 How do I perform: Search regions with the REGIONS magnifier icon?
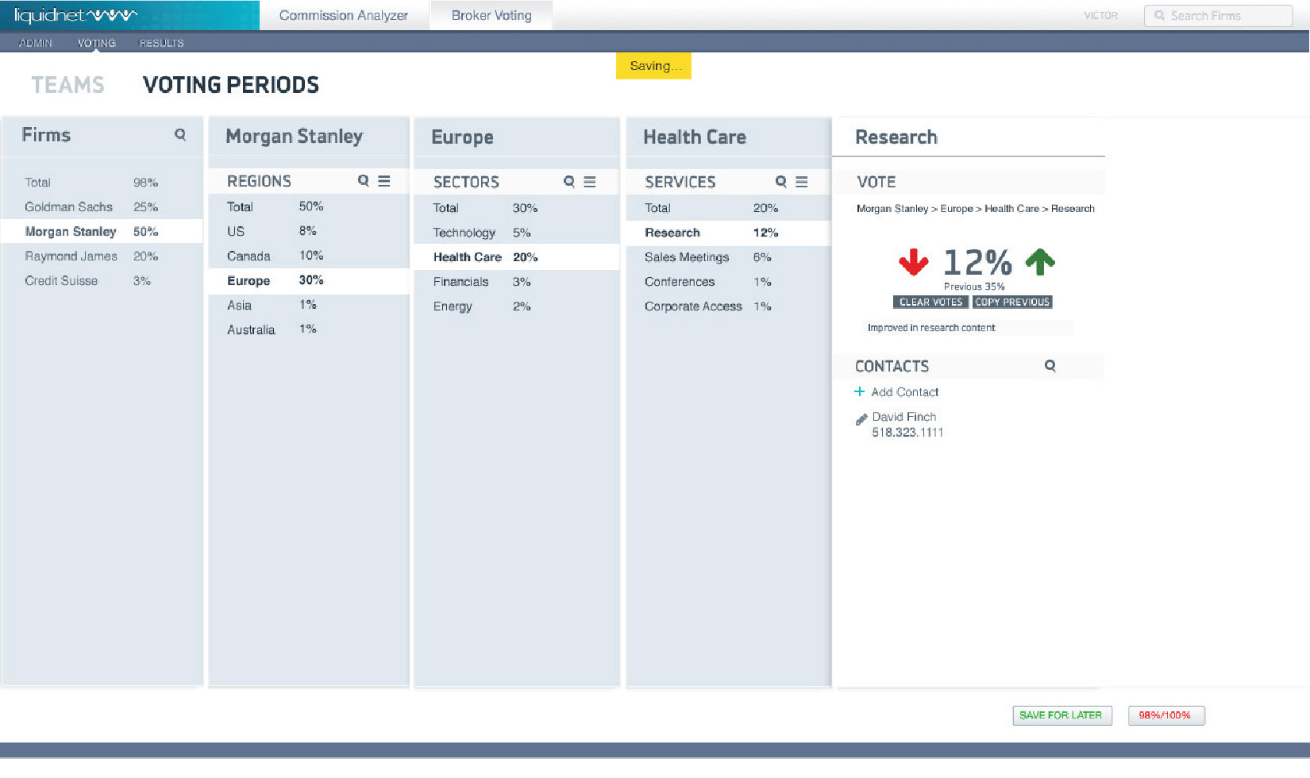coord(364,181)
